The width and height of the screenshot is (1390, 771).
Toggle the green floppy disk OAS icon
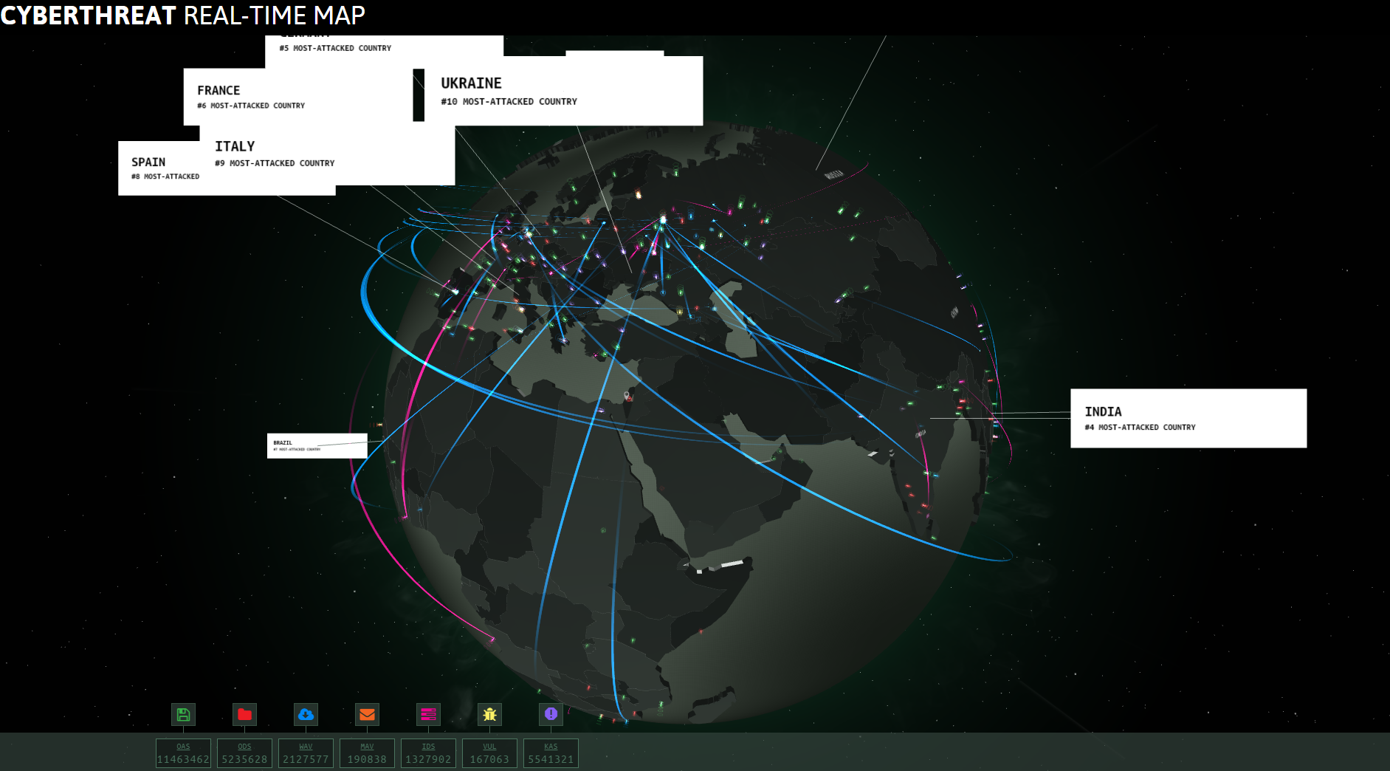[183, 714]
